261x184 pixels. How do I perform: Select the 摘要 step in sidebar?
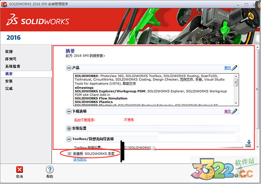point(9,74)
